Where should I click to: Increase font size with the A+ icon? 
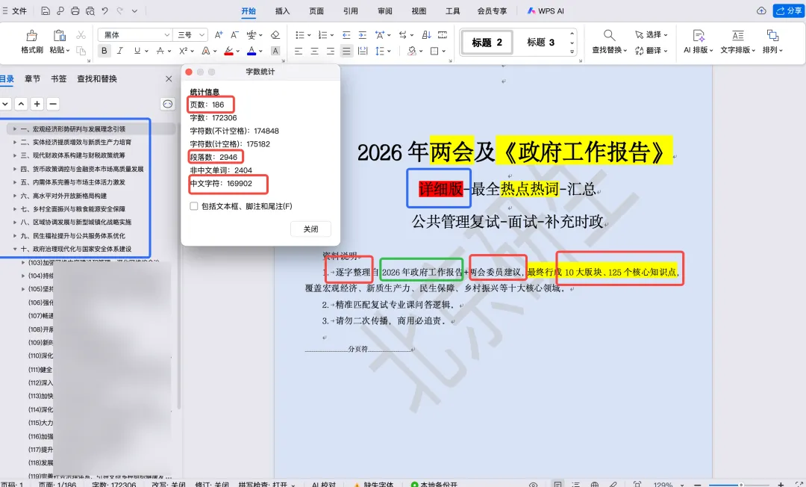tap(219, 35)
